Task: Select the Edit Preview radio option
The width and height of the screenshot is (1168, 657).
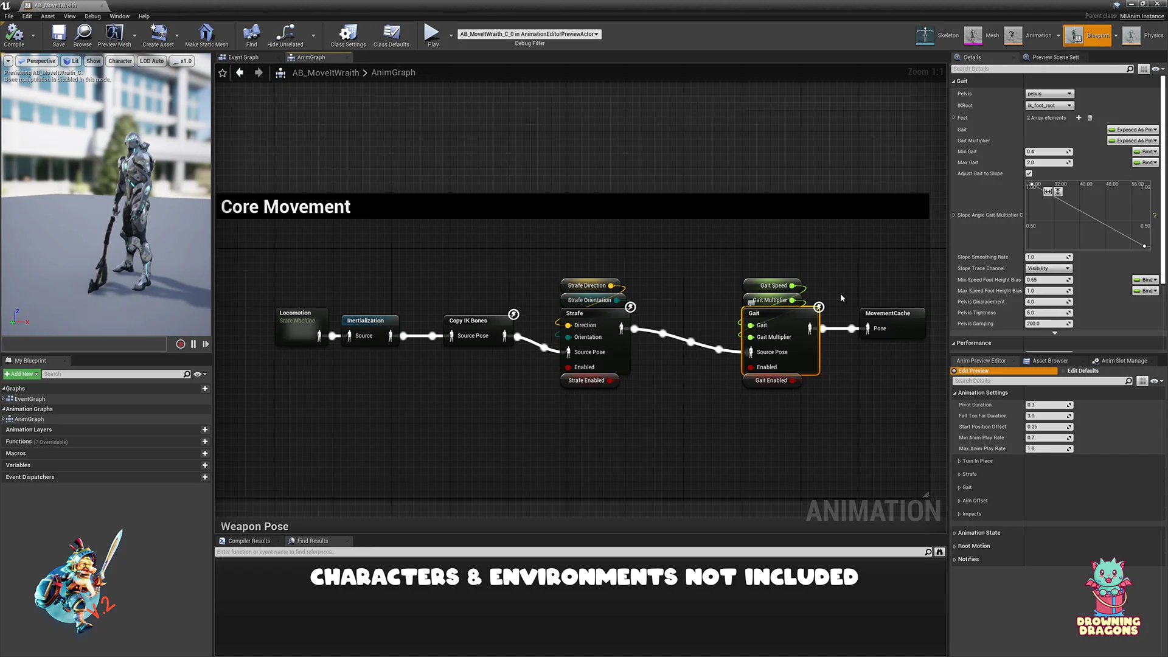Action: point(954,371)
